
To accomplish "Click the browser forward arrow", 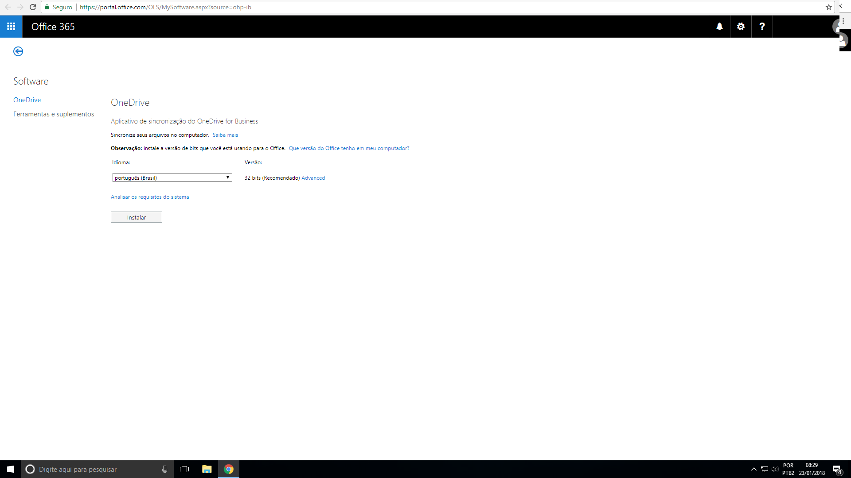I will [x=20, y=7].
